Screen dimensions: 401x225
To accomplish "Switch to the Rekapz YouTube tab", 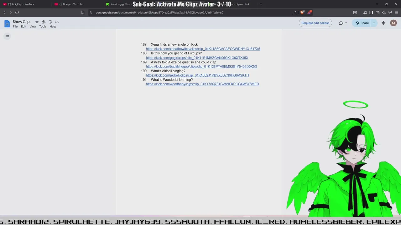I will pos(77,4).
